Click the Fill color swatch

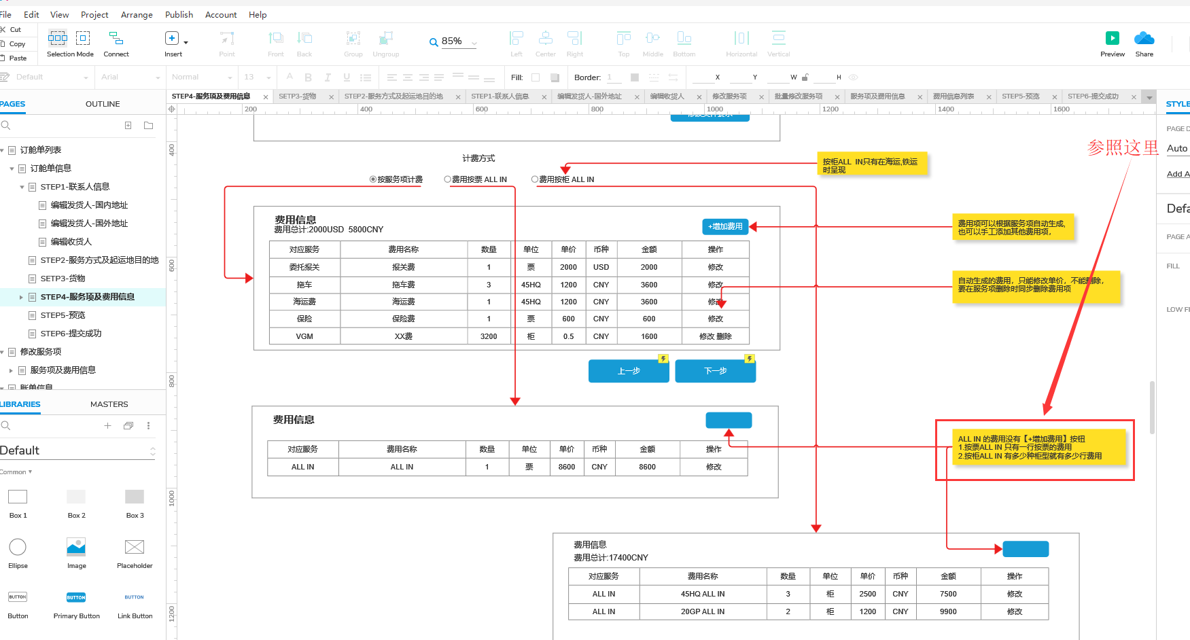click(x=536, y=77)
